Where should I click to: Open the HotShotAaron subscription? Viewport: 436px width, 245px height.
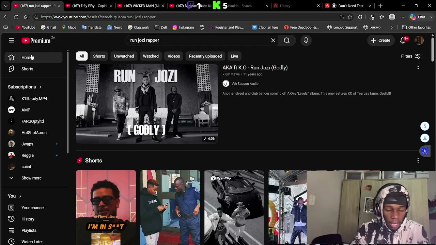click(33, 133)
